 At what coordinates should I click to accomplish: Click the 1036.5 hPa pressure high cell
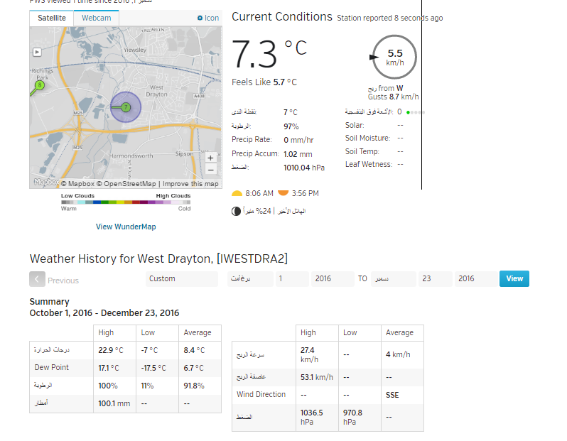point(317,418)
